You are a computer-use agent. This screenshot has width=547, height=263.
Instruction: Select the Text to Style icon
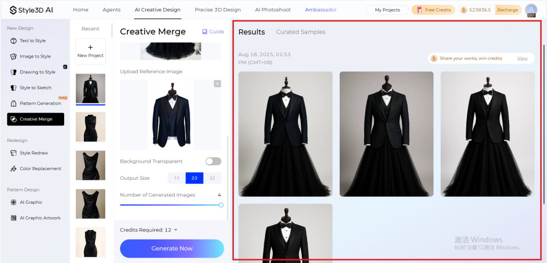pos(13,41)
